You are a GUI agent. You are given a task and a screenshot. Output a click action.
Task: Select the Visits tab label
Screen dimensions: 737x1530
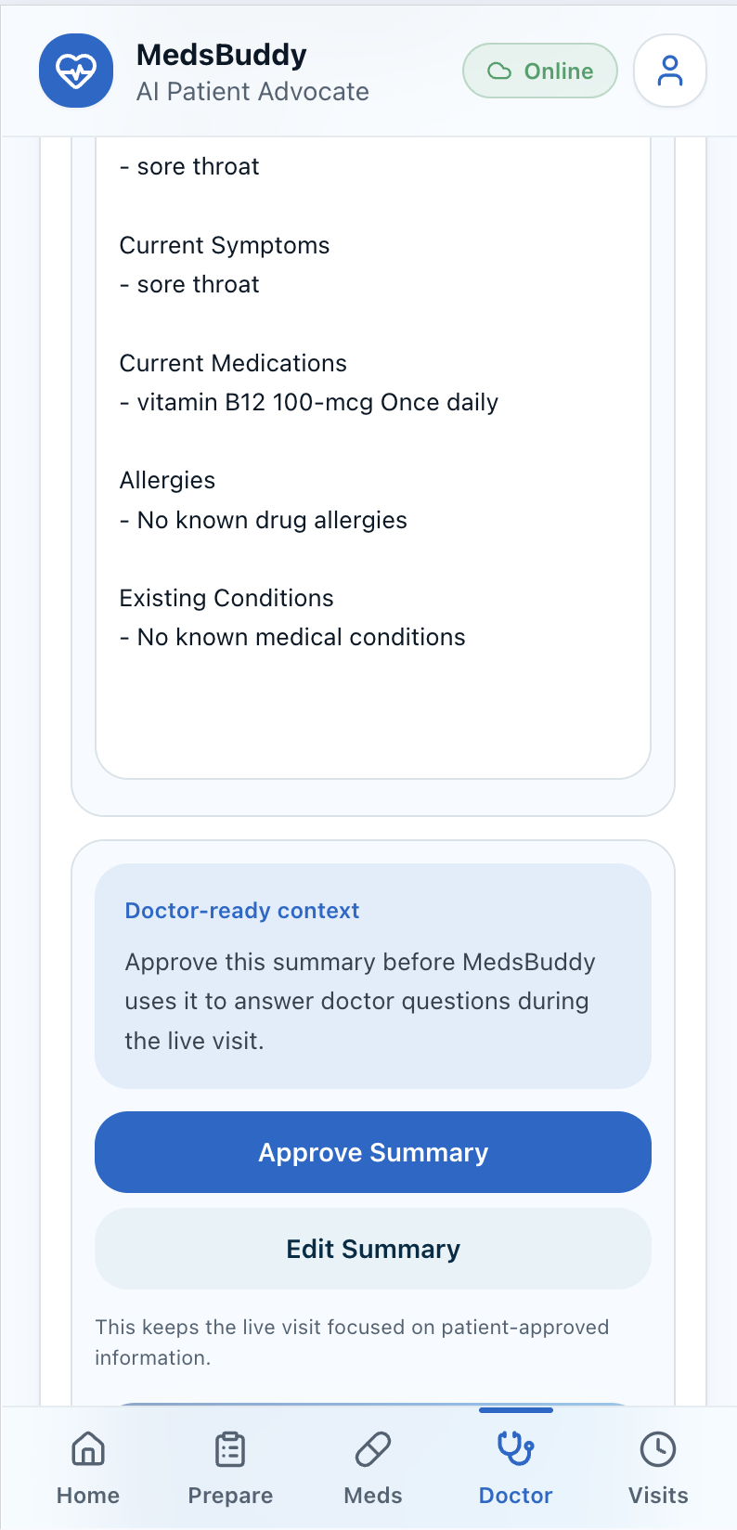pos(658,1496)
